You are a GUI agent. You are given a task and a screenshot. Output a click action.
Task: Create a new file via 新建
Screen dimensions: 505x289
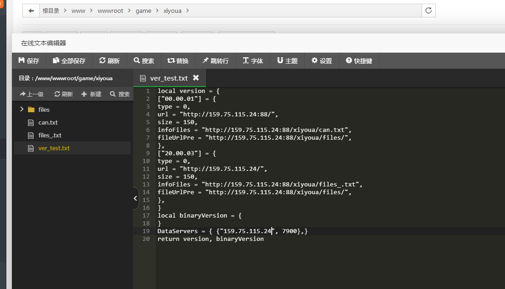pyautogui.click(x=91, y=94)
